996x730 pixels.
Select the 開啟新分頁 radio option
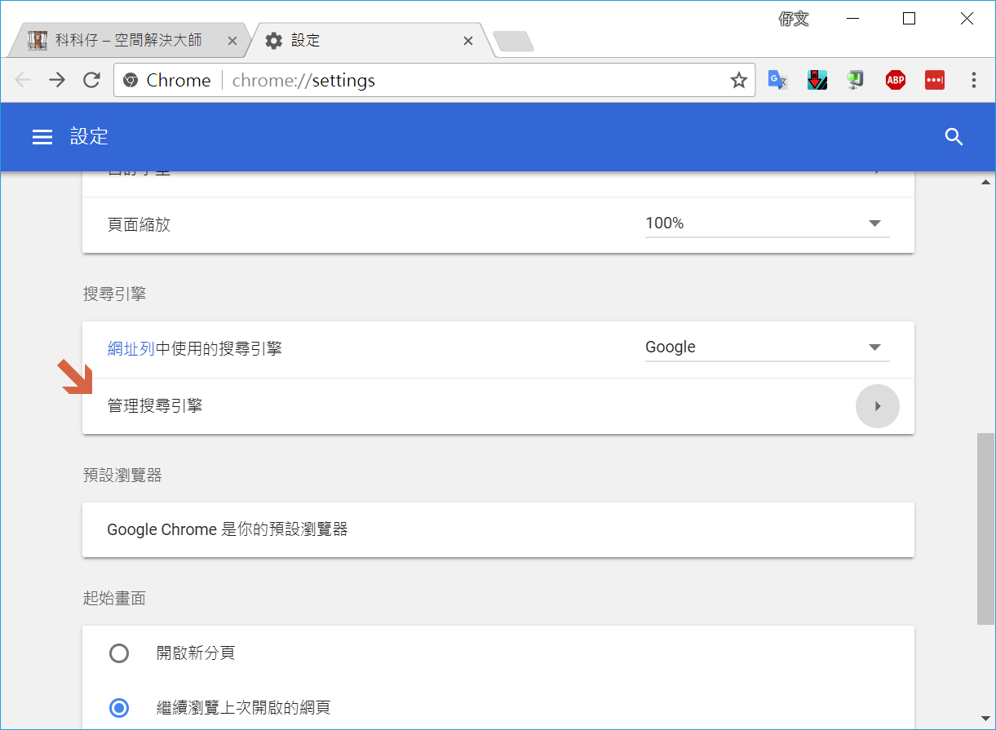(x=119, y=653)
